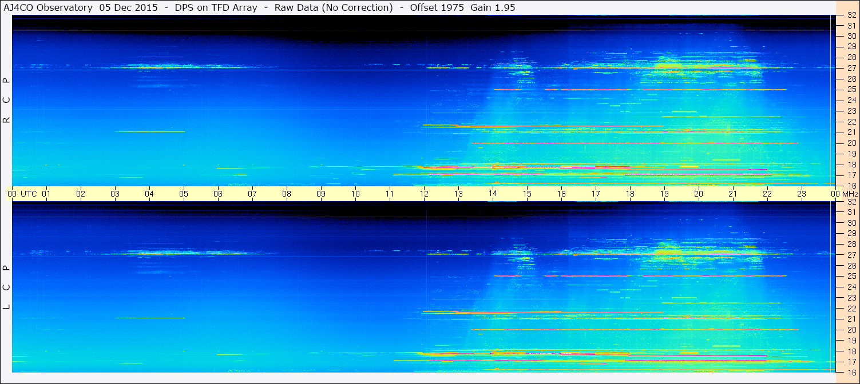Select the 31 MHz tick on the RCP scale
Viewport: 860px width, 384px height.
coord(851,26)
